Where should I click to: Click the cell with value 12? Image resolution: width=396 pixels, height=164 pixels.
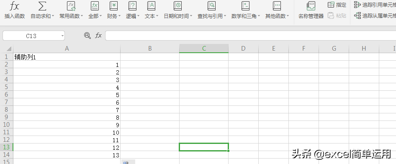[67, 147]
